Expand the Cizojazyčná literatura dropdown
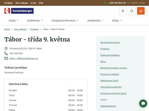The height and width of the screenshot is (111, 149). tap(65, 21)
